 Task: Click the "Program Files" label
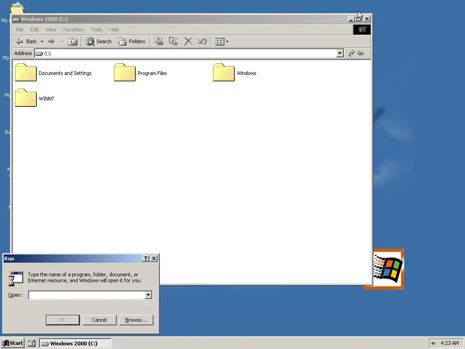[x=152, y=73]
